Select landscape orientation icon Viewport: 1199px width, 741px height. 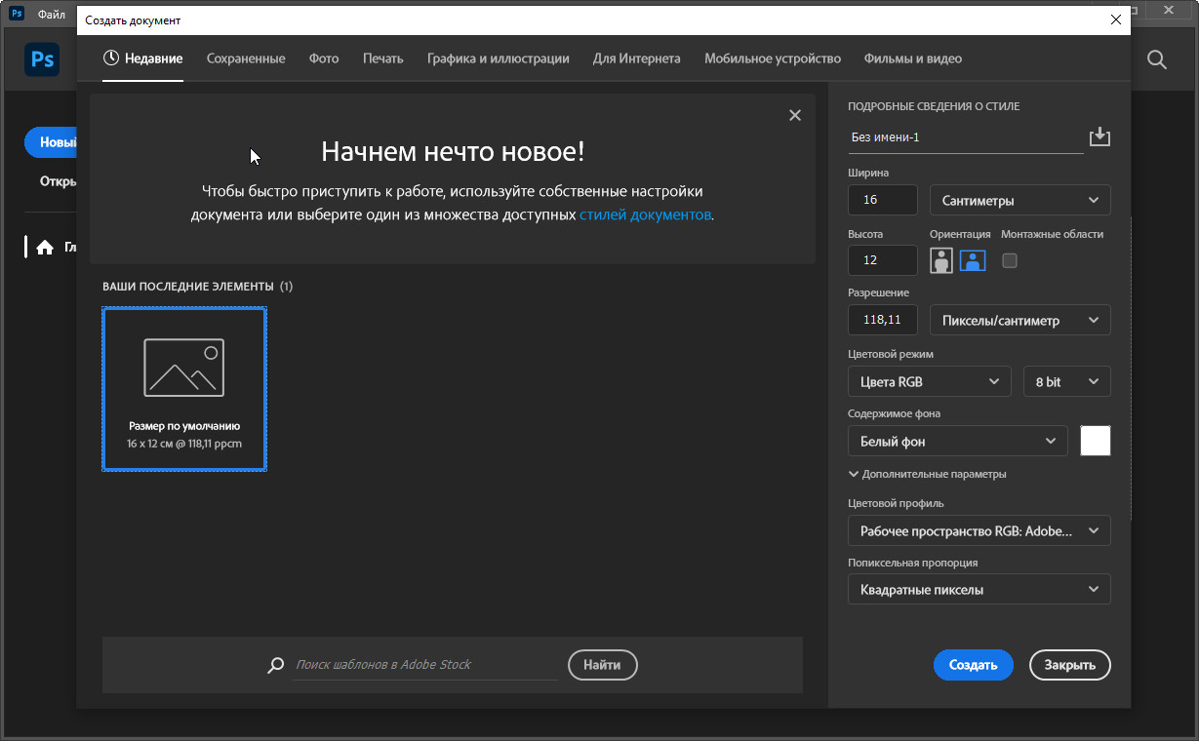(972, 260)
